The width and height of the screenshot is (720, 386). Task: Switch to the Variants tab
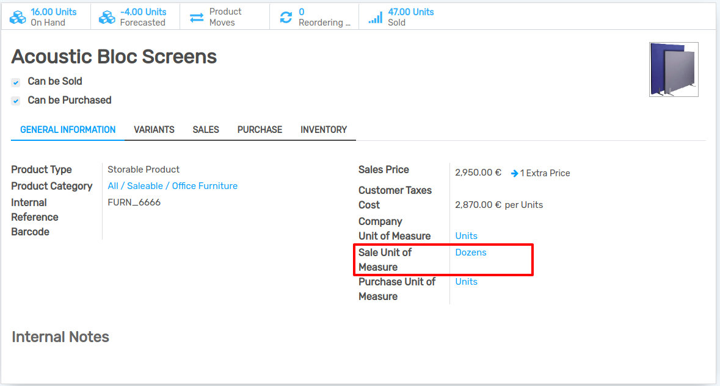click(x=154, y=129)
